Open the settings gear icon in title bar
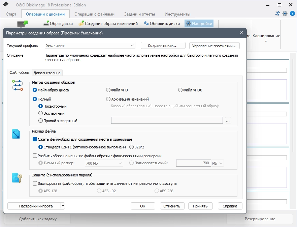The height and width of the screenshot is (227, 297). coord(285,13)
